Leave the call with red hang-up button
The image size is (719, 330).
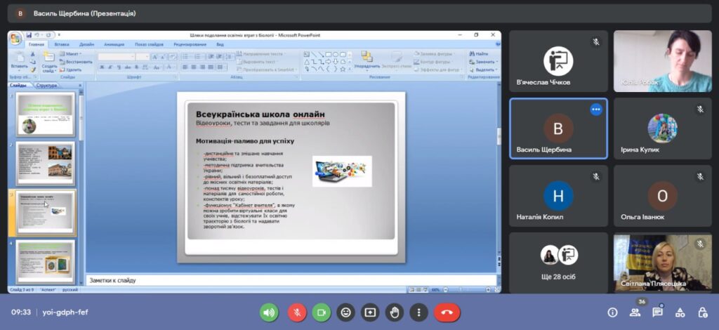tap(447, 312)
